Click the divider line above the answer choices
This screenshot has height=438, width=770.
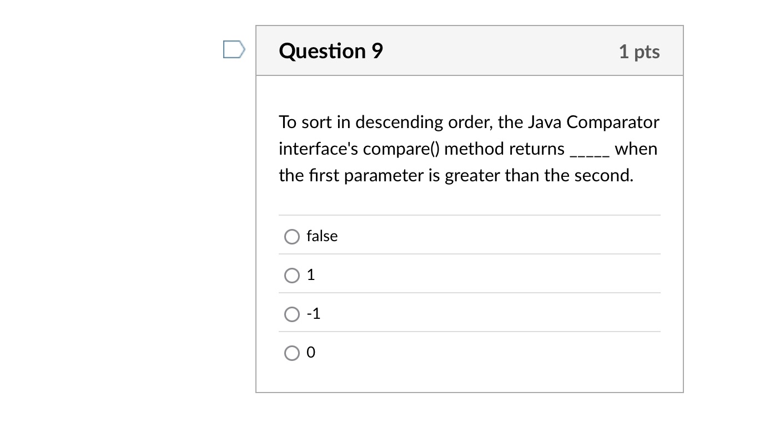click(469, 216)
